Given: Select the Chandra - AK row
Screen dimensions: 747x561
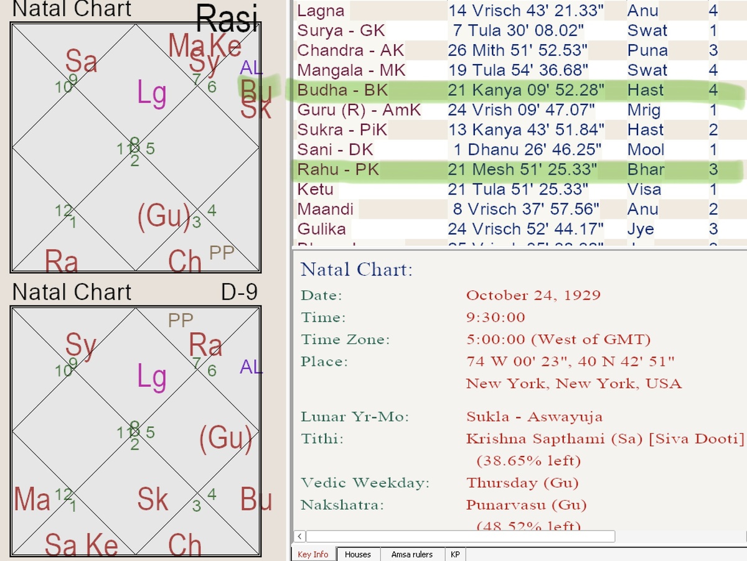Looking at the screenshot, I should click(x=520, y=50).
